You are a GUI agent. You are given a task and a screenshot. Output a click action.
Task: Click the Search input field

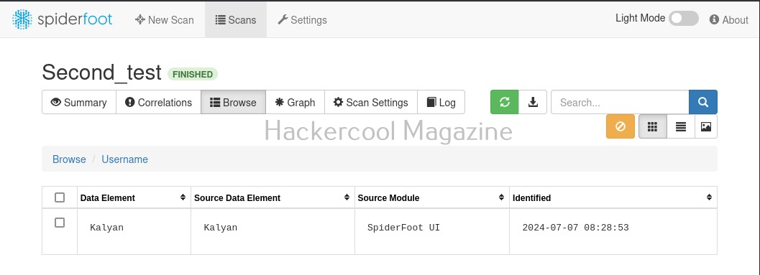[x=620, y=102]
